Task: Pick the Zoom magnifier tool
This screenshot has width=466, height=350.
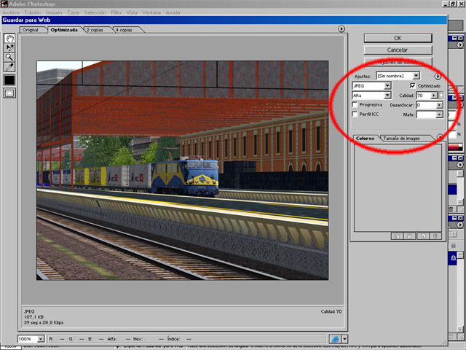Action: point(10,57)
